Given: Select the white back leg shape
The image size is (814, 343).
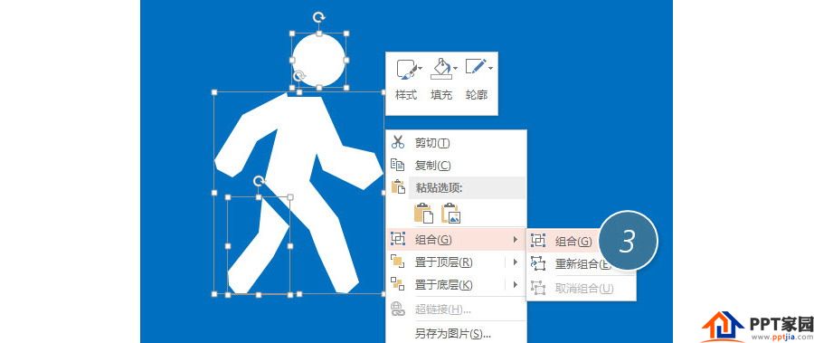Looking at the screenshot, I should pyautogui.click(x=258, y=246).
